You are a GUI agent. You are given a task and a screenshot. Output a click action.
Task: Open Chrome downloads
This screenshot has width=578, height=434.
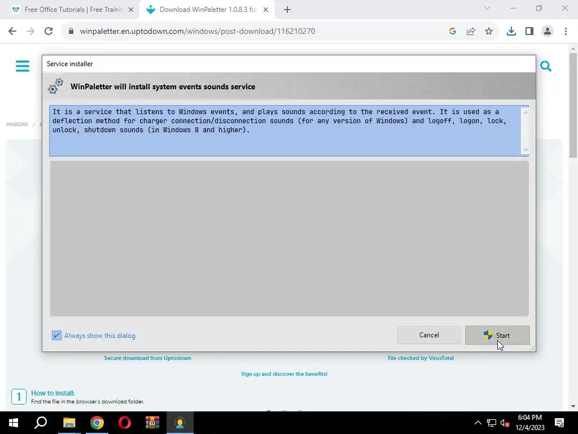click(511, 32)
